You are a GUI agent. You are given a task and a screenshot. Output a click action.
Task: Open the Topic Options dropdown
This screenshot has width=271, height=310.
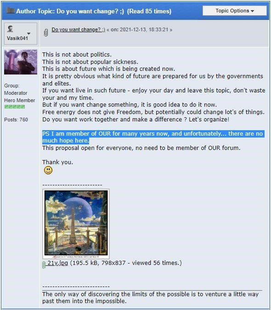[235, 11]
